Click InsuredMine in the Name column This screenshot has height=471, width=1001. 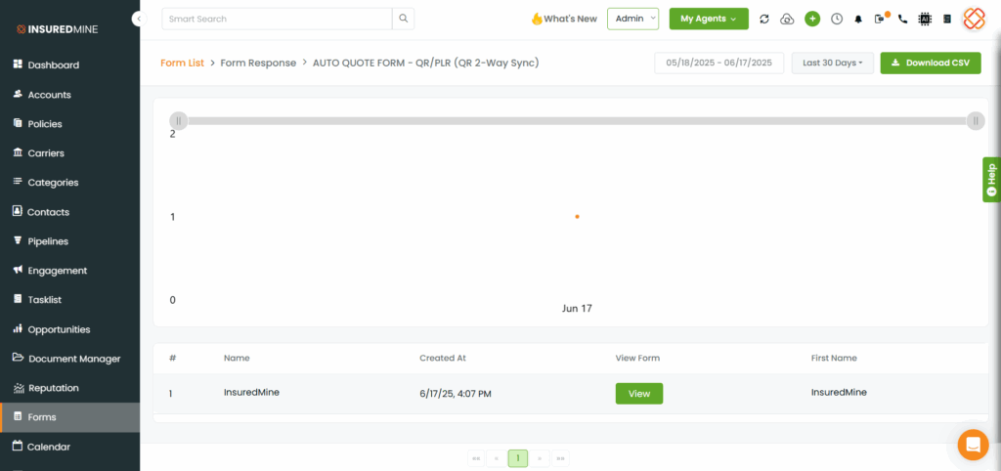[251, 393]
